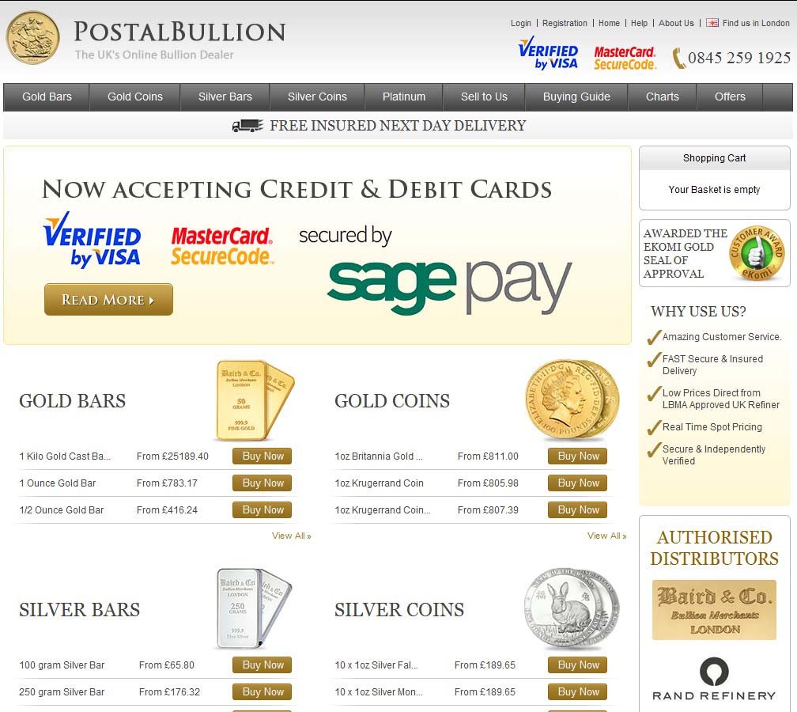Select Charts in the navigation bar
Screen dimensions: 797x712
(x=662, y=97)
